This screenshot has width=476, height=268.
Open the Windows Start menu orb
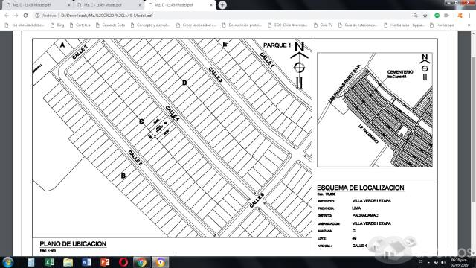8,262
